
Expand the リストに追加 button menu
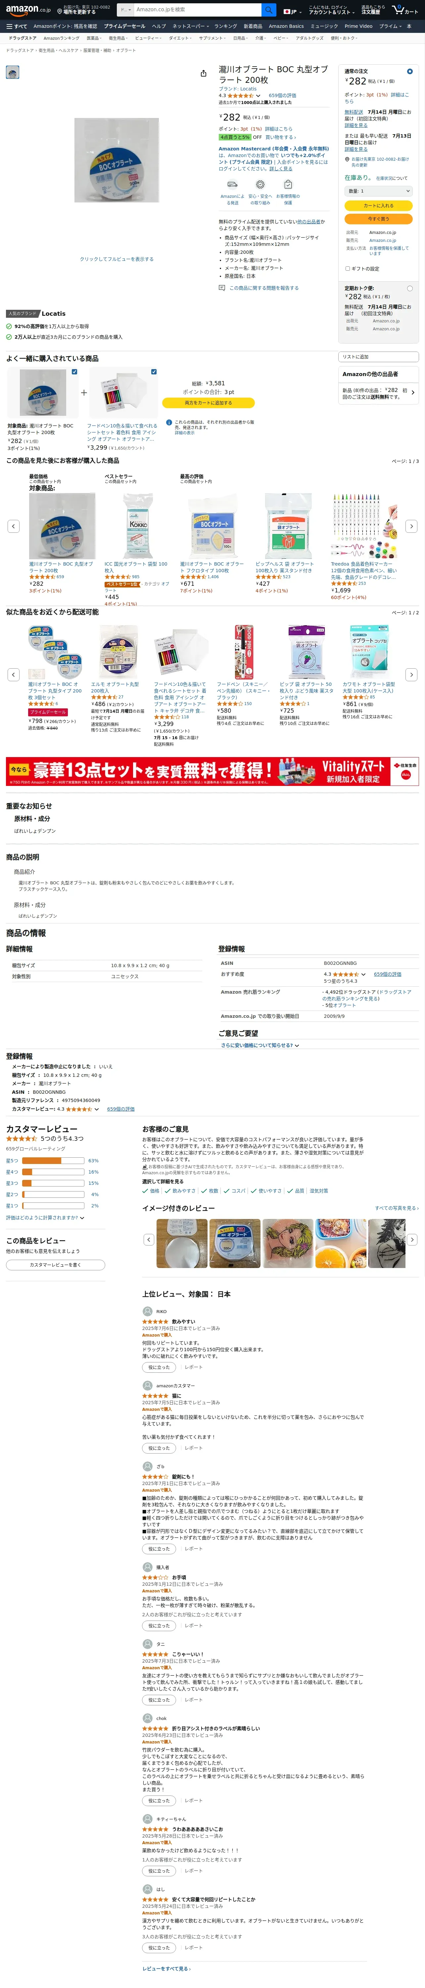pos(378,357)
